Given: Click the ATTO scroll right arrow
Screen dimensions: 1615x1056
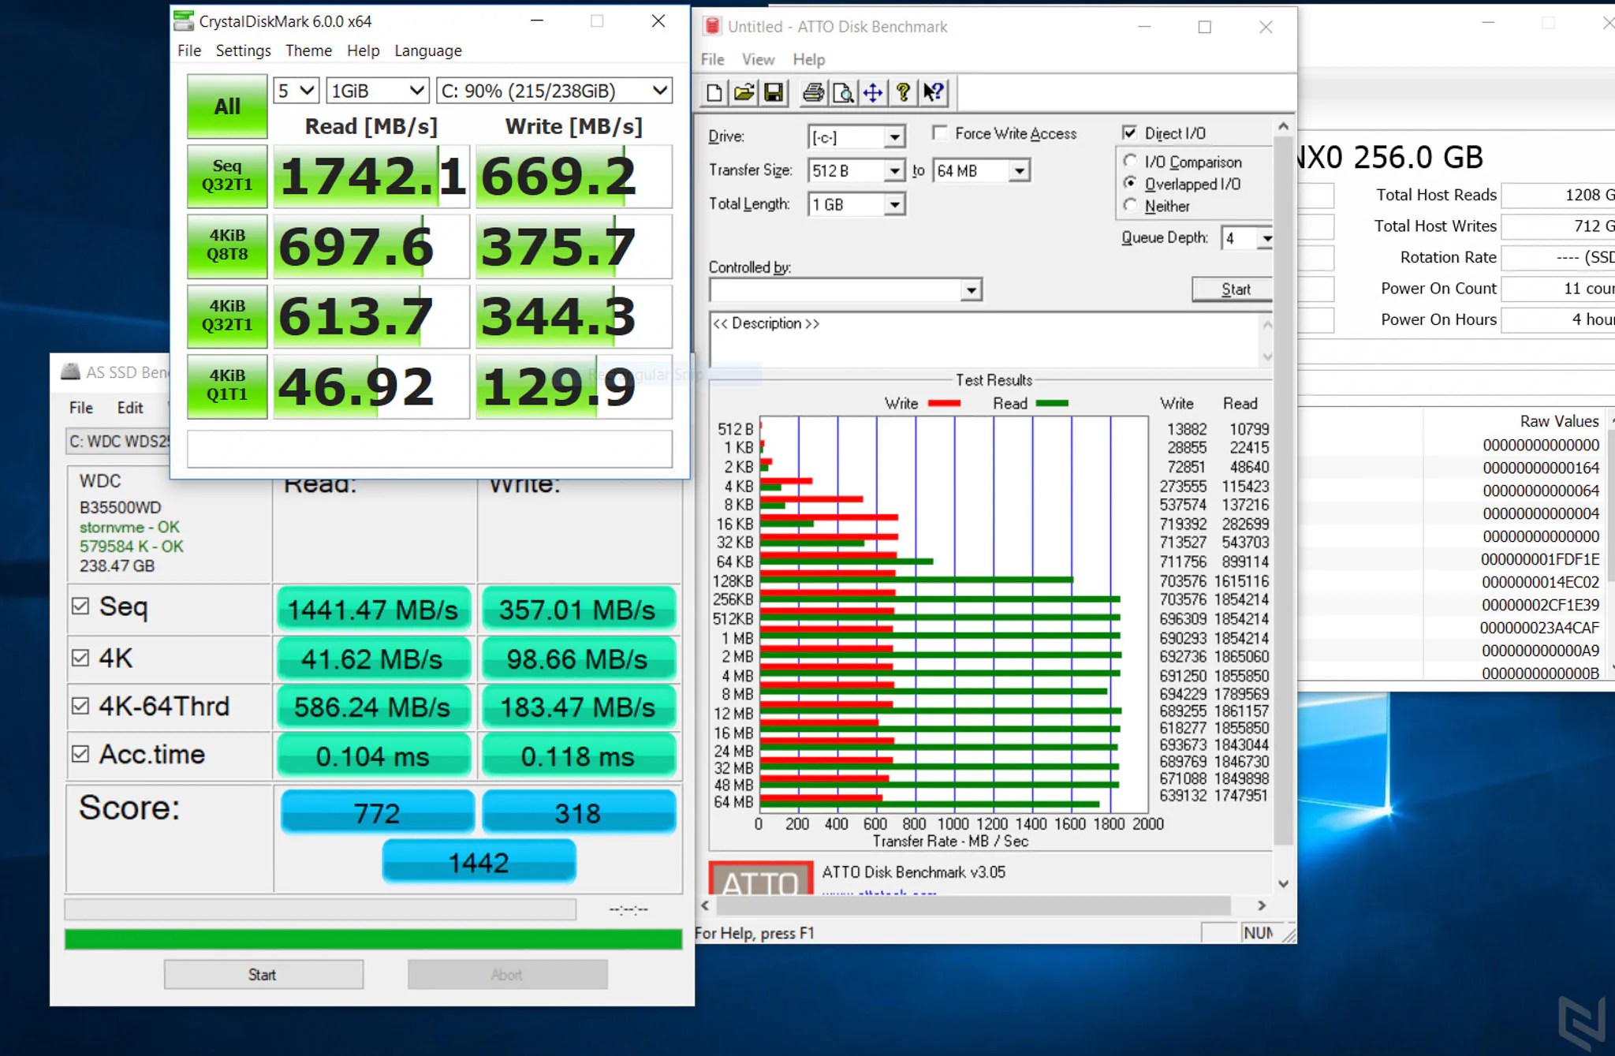Looking at the screenshot, I should pyautogui.click(x=1262, y=905).
